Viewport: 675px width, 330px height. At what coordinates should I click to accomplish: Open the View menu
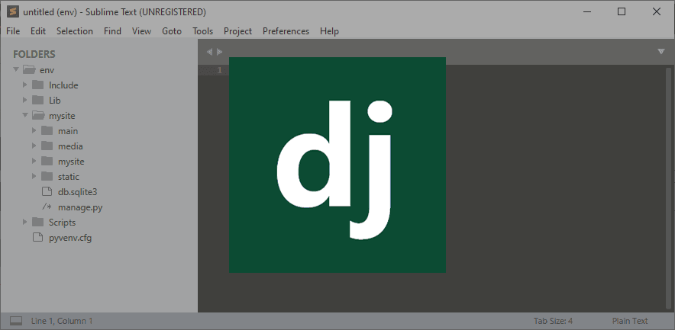pos(141,31)
